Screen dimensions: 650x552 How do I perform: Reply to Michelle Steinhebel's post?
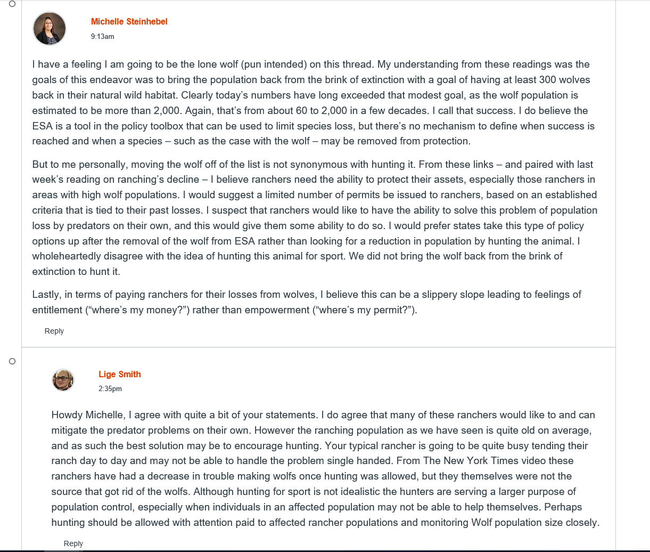[x=54, y=331]
